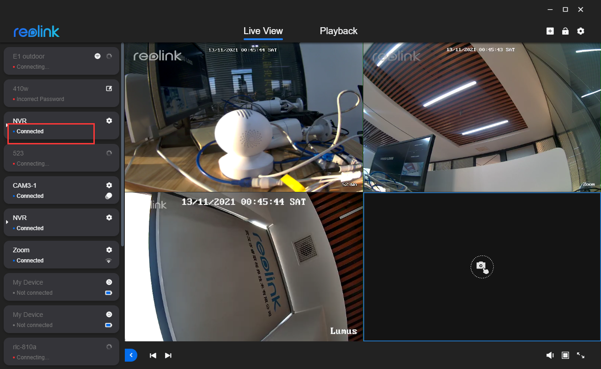Click loading spinner on 523 device
The width and height of the screenshot is (601, 369).
pyautogui.click(x=109, y=153)
